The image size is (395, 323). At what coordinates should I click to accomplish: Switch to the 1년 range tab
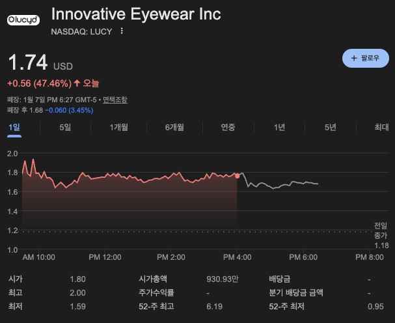pos(279,128)
